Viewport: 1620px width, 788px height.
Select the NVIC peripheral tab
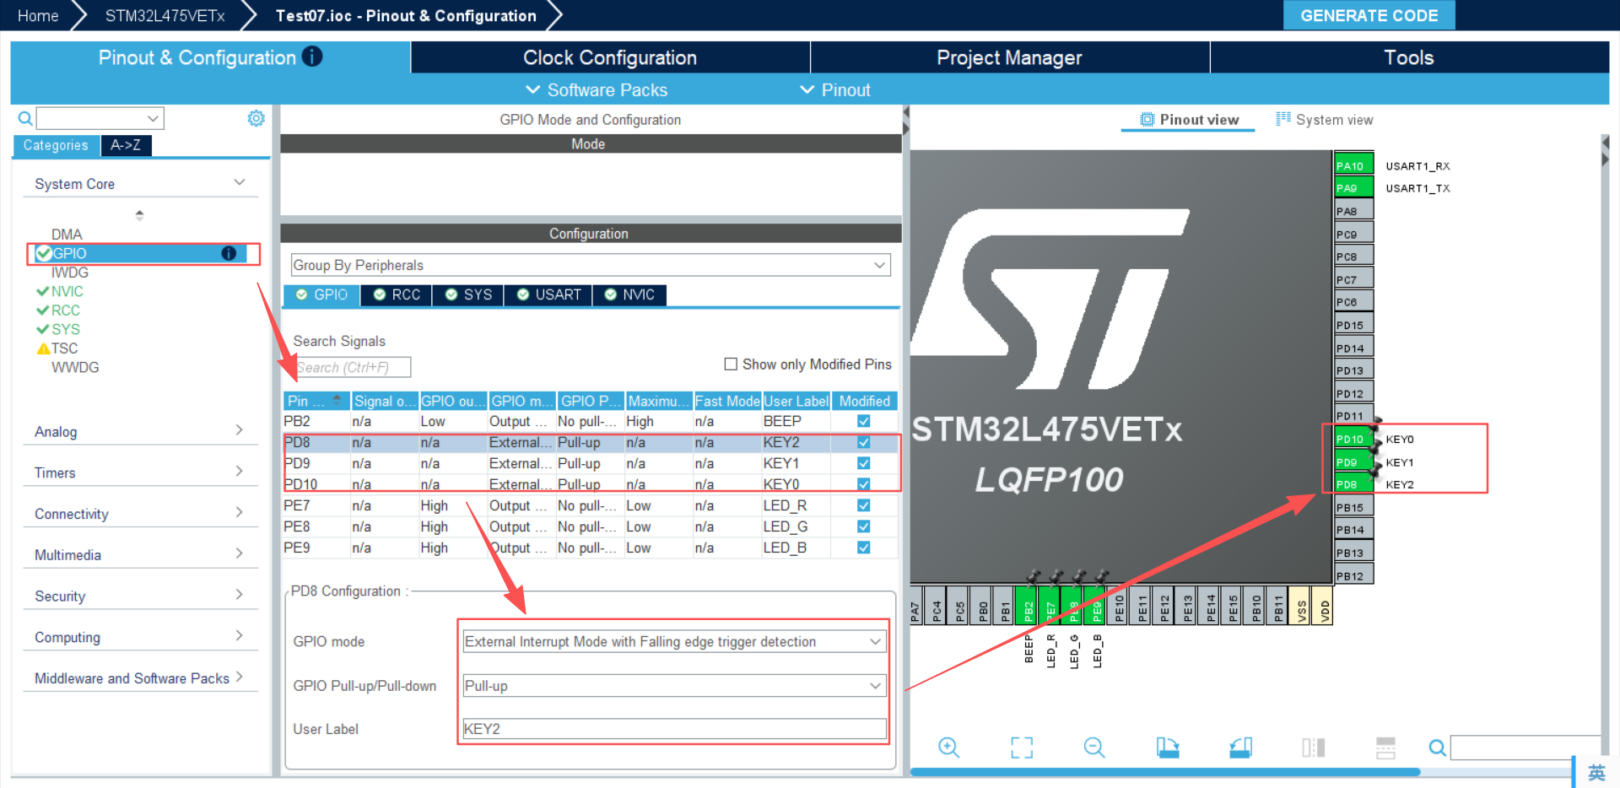629,294
